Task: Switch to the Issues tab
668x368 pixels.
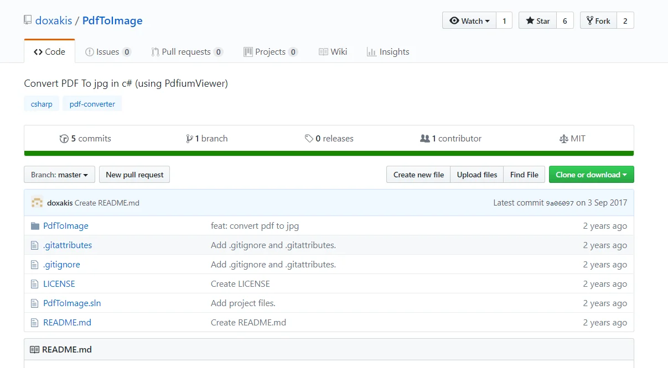Action: point(108,52)
